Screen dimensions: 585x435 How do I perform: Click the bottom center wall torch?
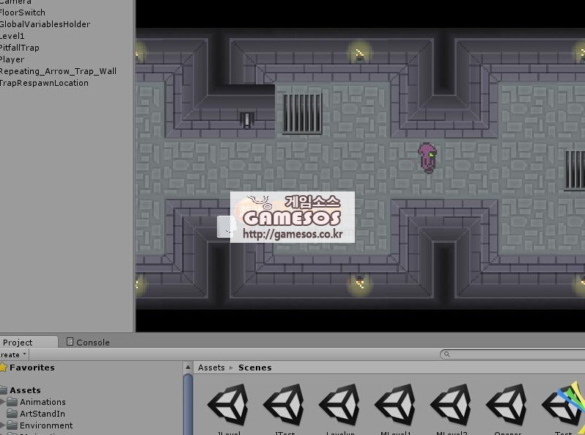coord(360,282)
